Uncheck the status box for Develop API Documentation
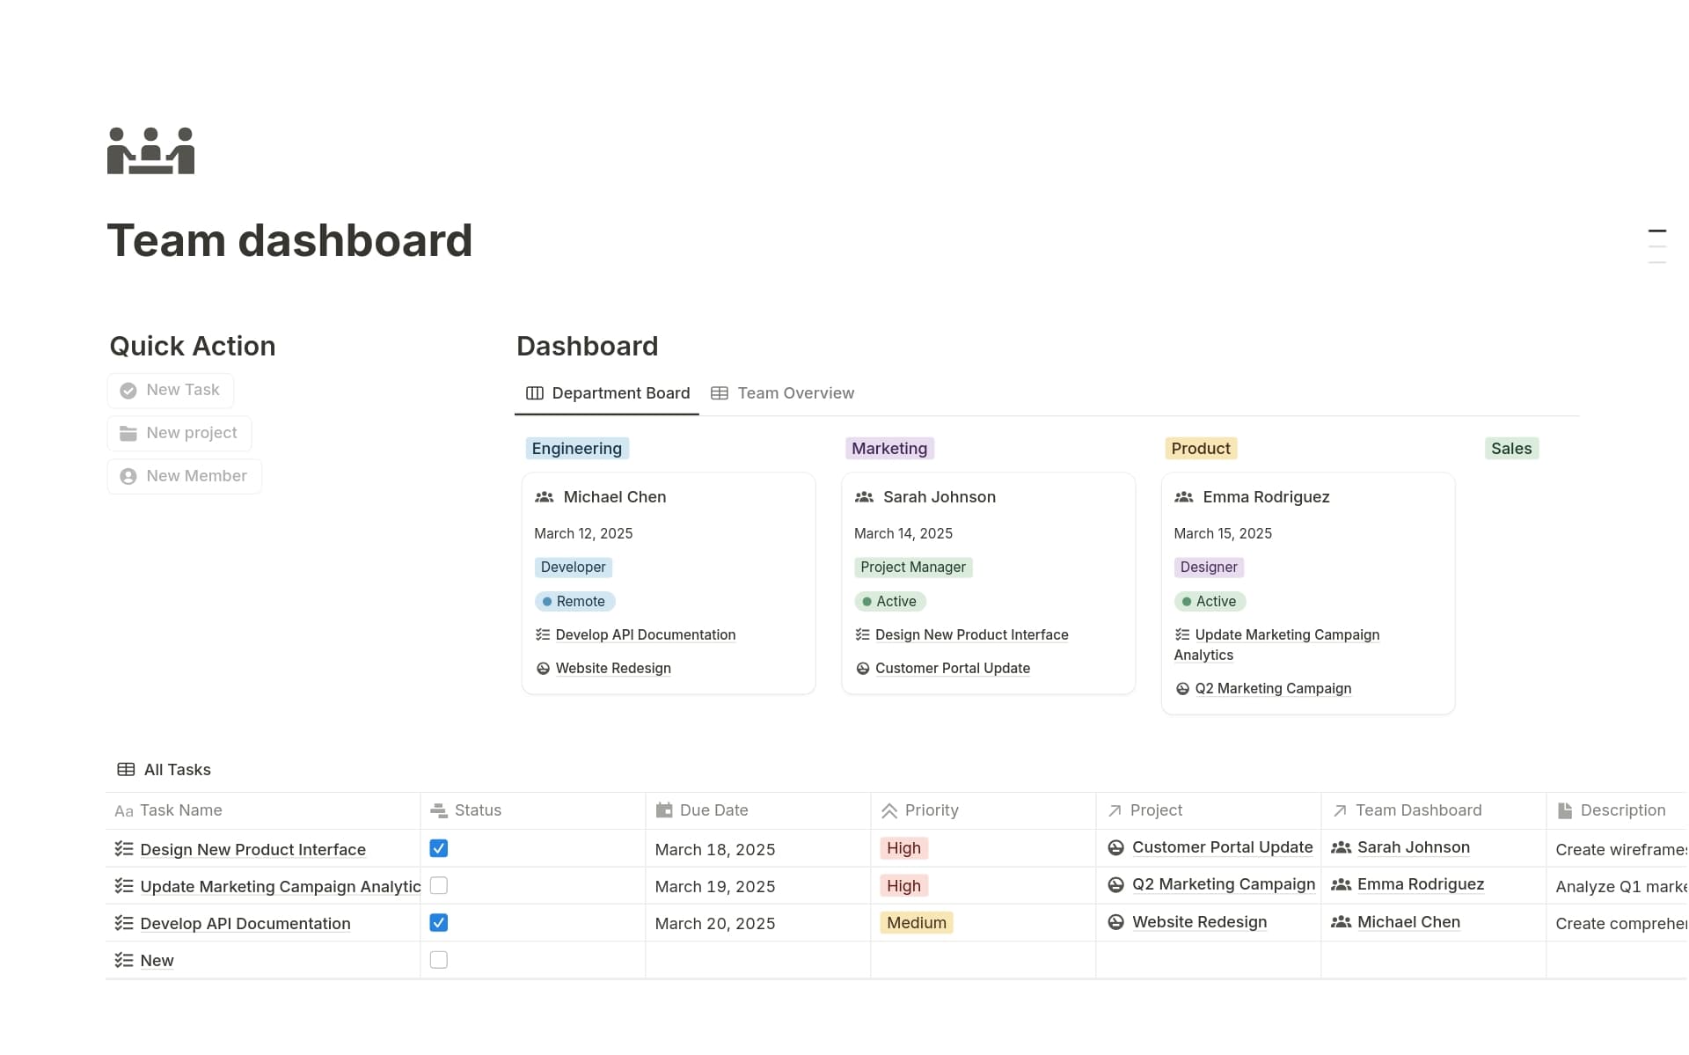 pyautogui.click(x=439, y=922)
